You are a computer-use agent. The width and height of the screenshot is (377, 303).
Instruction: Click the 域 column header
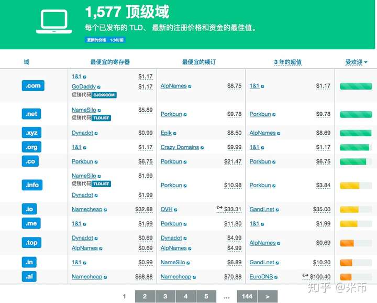(x=27, y=62)
